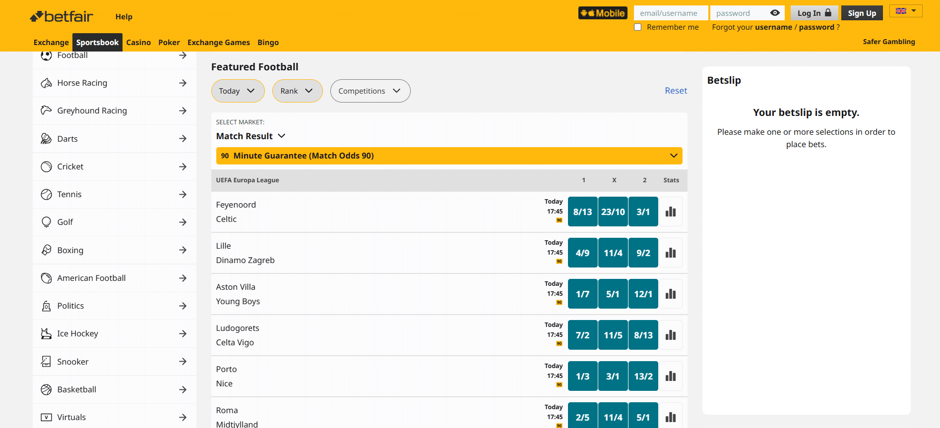Image resolution: width=940 pixels, height=428 pixels.
Task: Bet on Celtic at 3/1
Action: pos(643,212)
